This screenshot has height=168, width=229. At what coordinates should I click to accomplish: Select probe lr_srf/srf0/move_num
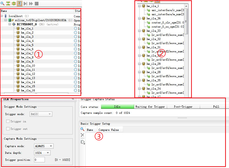(x=168, y=35)
